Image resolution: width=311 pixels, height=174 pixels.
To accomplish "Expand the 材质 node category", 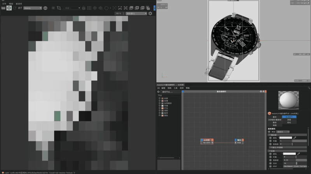I will 159,98.
